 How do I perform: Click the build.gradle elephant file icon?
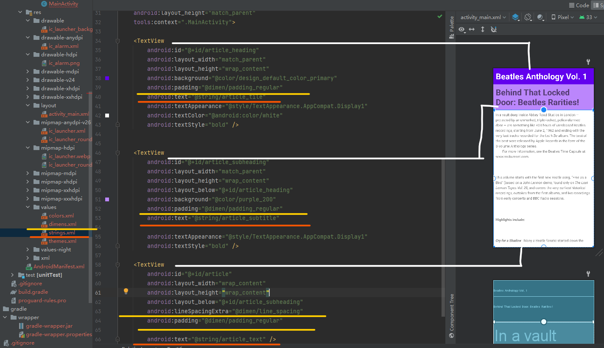14,292
